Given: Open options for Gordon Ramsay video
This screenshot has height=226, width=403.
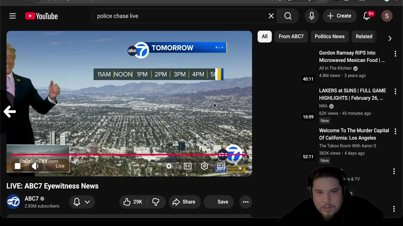Looking at the screenshot, I should point(395,54).
